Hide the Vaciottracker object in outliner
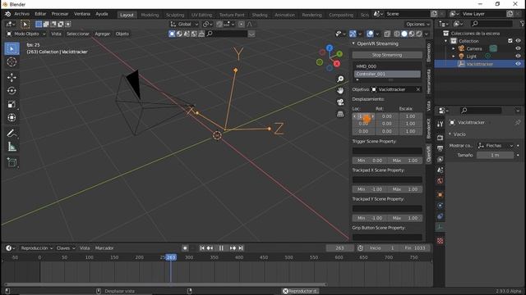Viewport: 526px width, 295px height. pos(518,64)
